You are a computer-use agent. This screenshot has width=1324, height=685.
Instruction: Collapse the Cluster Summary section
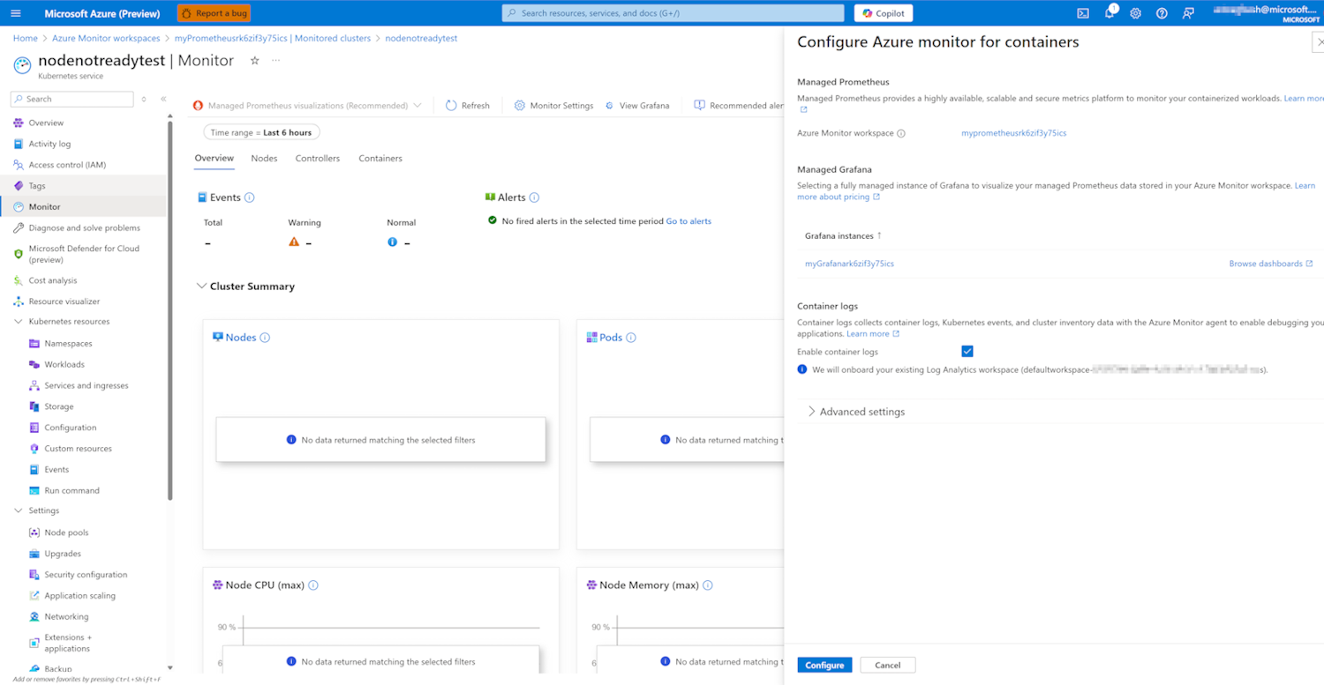click(200, 287)
